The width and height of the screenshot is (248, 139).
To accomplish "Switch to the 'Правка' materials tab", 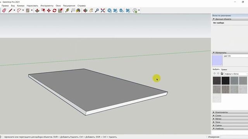I will (x=224, y=69).
